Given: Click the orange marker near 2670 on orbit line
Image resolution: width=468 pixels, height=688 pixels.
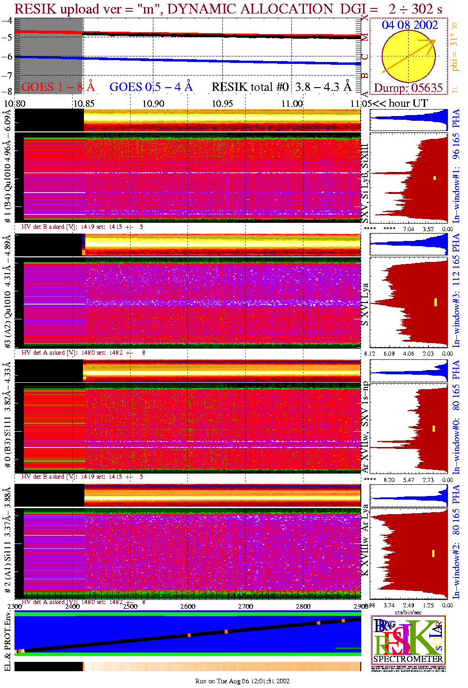Looking at the screenshot, I should [x=226, y=632].
